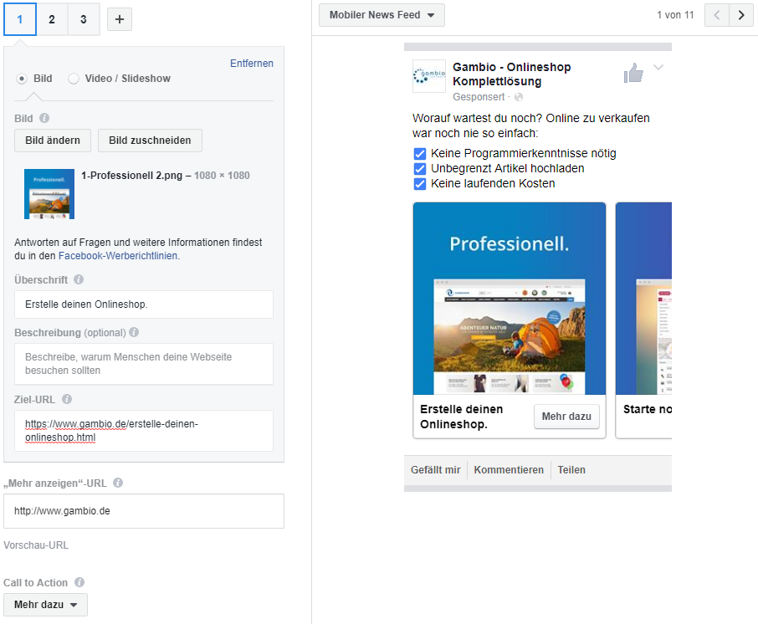Click info icon next to Ziel-URL
This screenshot has height=624, width=758.
tap(67, 399)
